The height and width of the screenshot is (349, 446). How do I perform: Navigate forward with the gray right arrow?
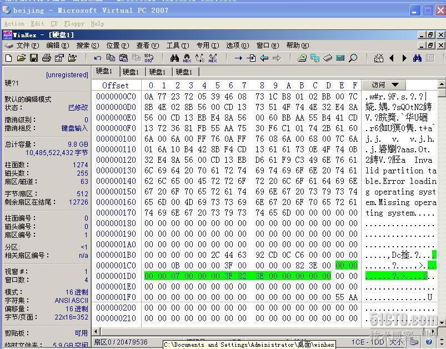(x=277, y=58)
